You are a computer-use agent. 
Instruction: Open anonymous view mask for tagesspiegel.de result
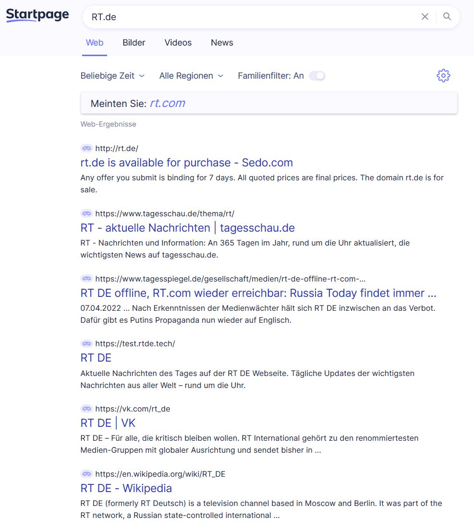pyautogui.click(x=86, y=279)
